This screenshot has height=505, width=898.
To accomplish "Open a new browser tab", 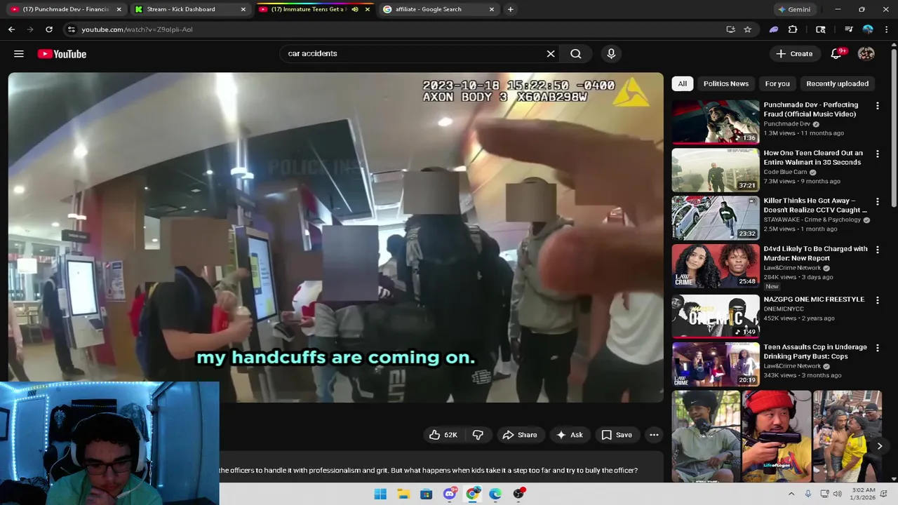I will (510, 9).
